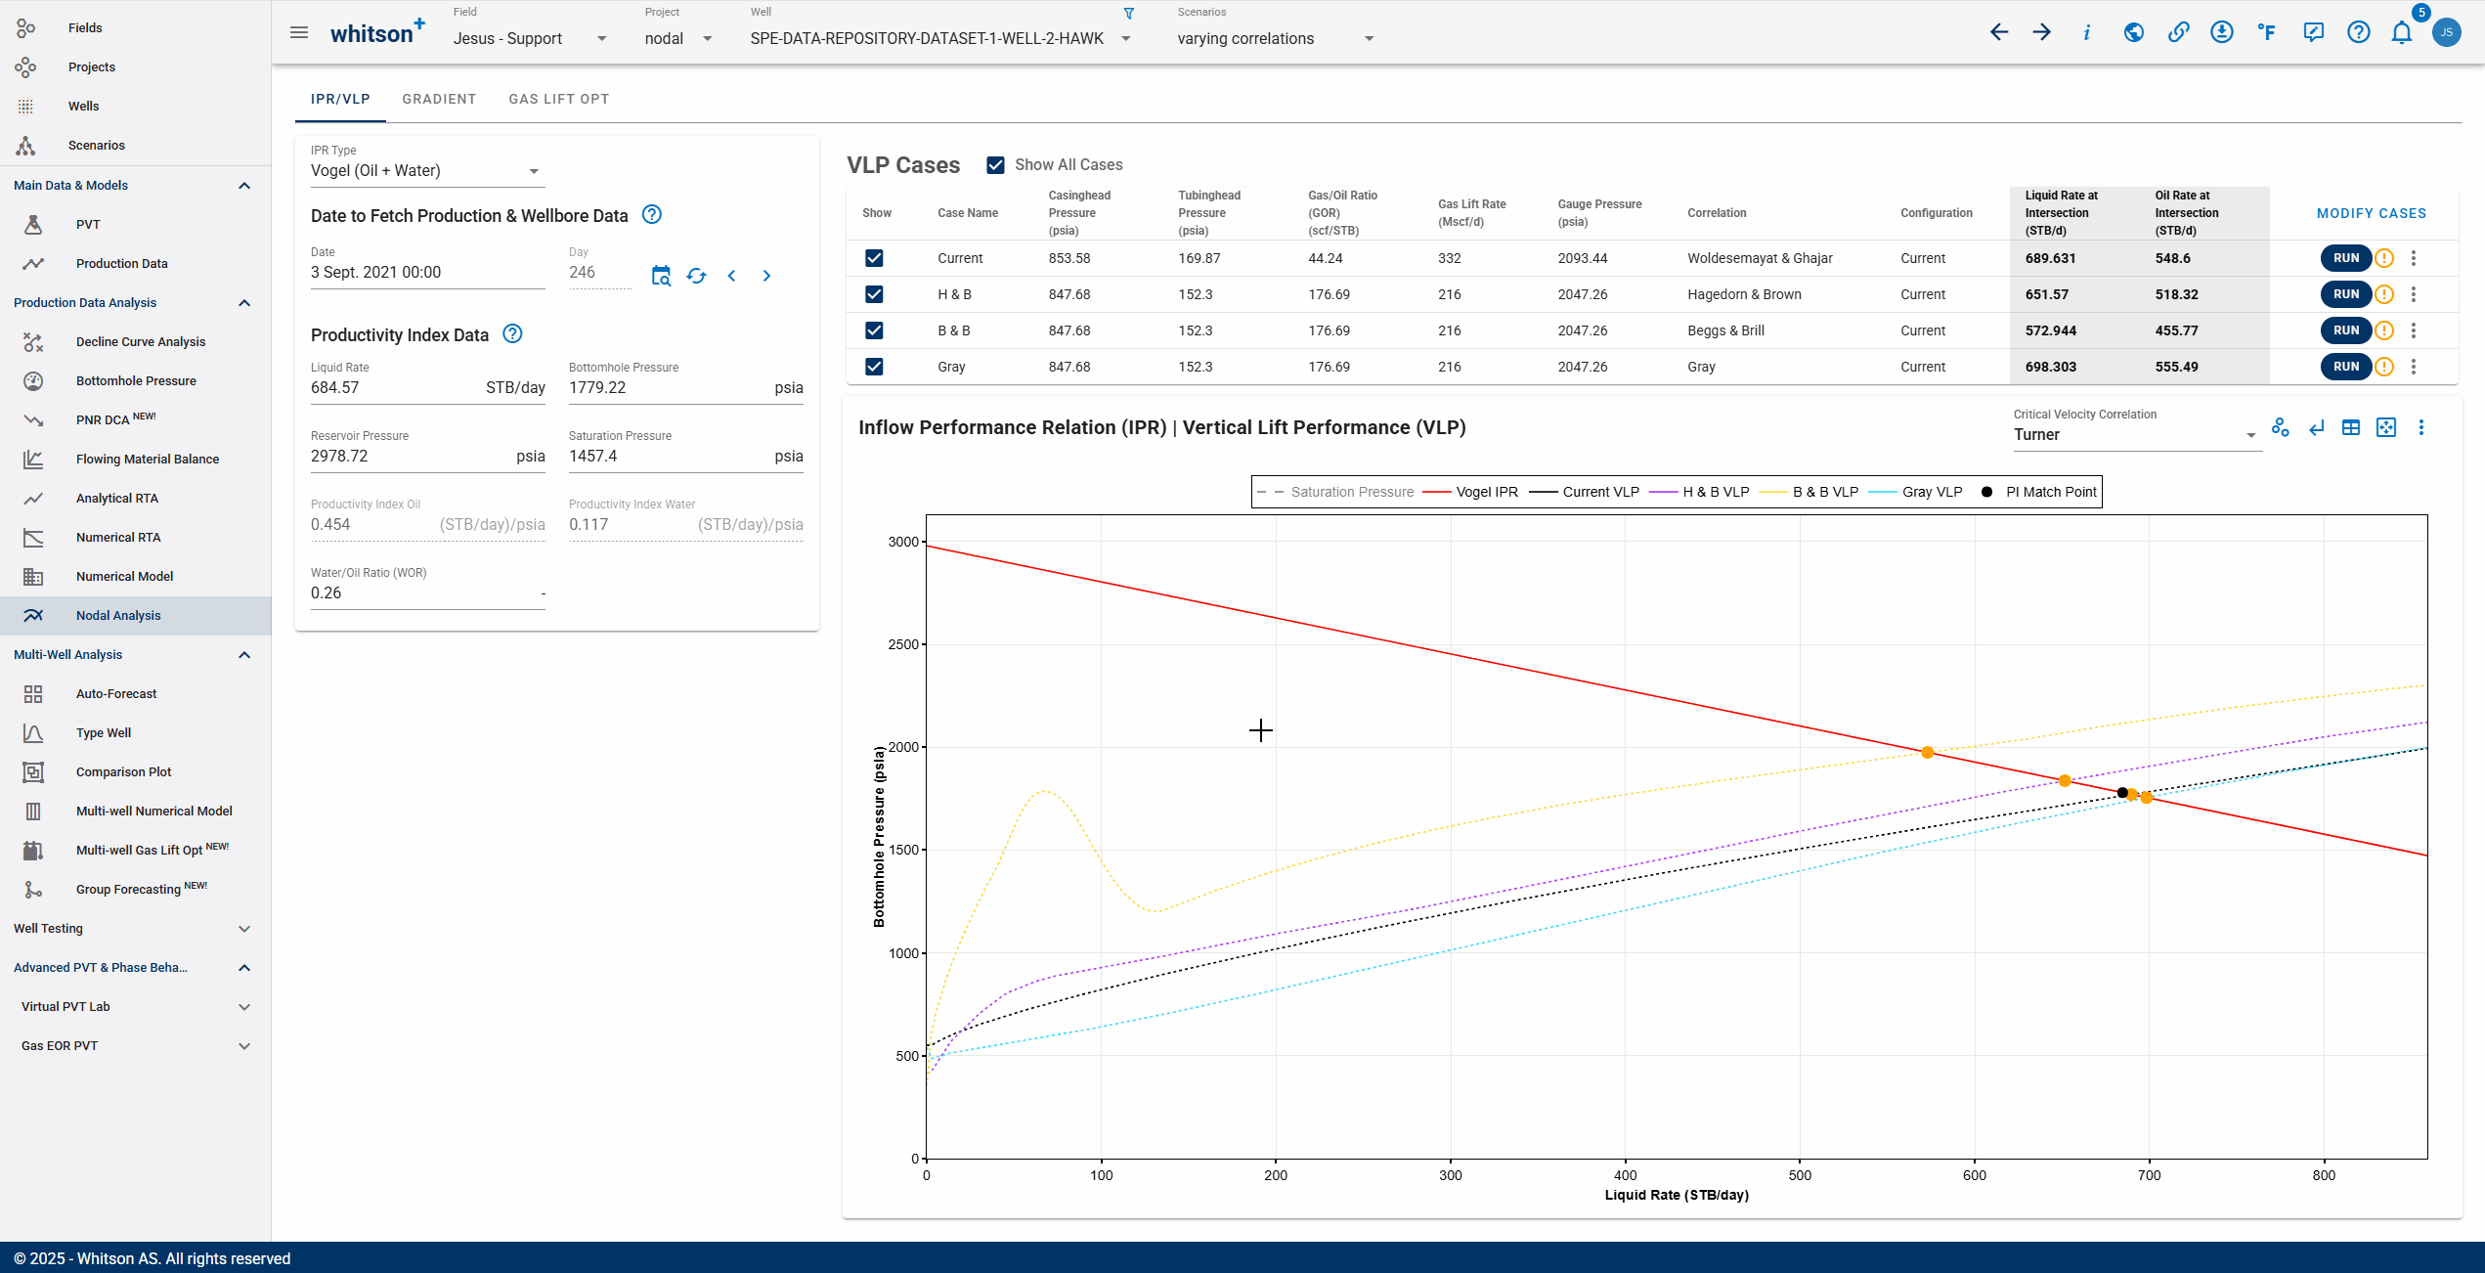Image resolution: width=2485 pixels, height=1273 pixels.
Task: Open calendar search icon beside Date
Action: (661, 276)
